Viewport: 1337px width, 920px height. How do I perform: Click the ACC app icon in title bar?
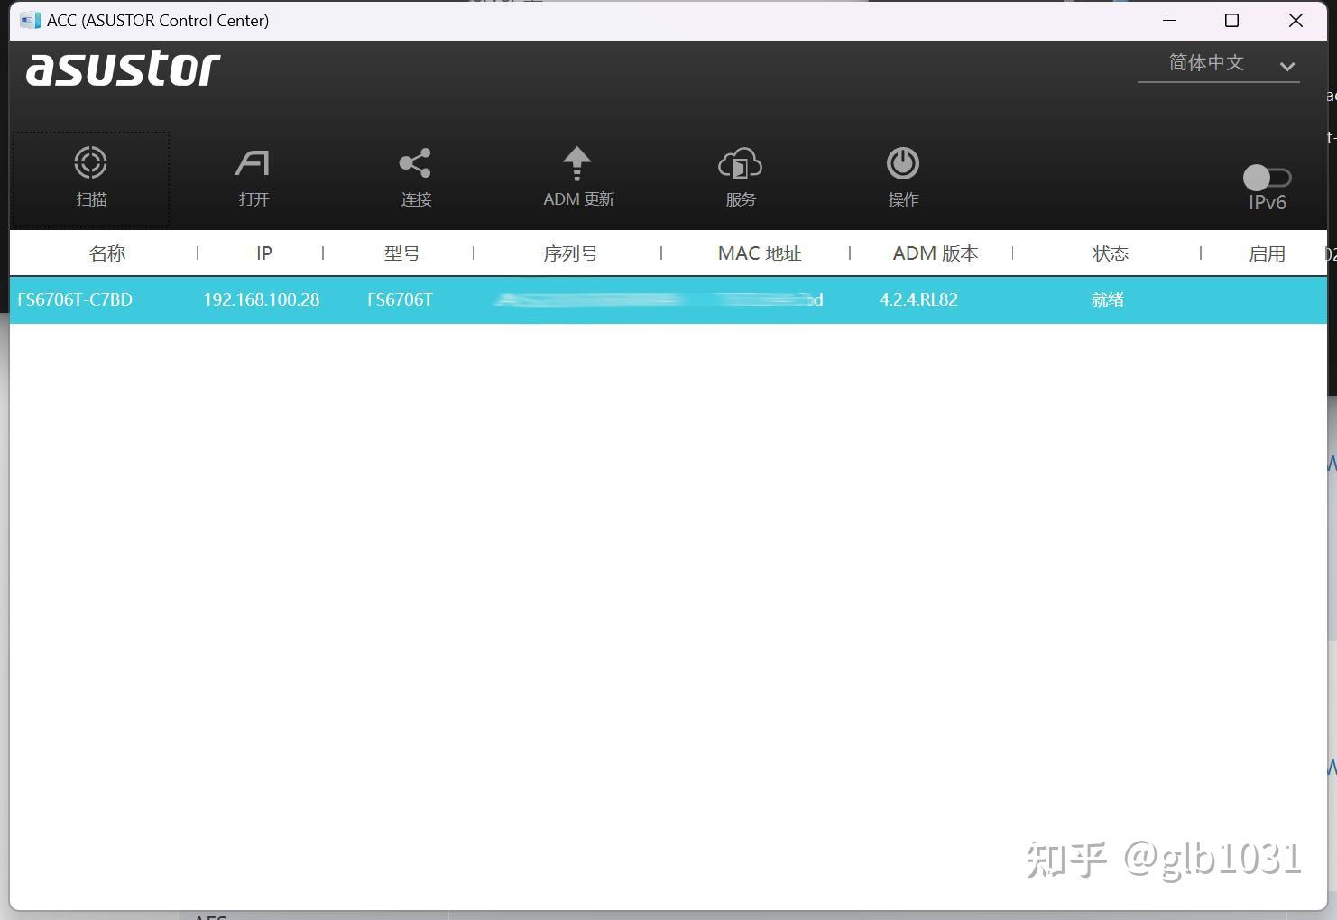click(x=30, y=20)
